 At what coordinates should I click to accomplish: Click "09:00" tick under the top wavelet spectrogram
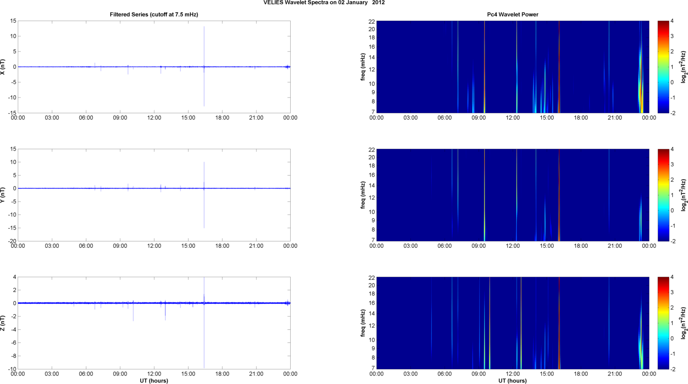[479, 118]
